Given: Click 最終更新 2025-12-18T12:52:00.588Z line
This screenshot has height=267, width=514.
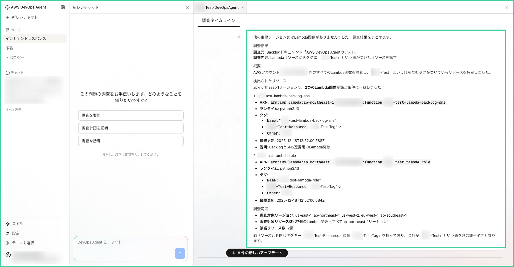Looking at the screenshot, I should tap(292, 141).
